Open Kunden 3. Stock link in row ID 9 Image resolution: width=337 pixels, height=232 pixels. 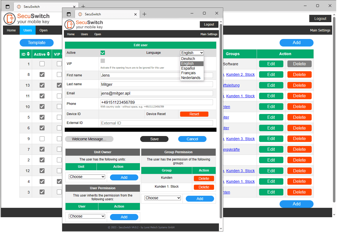[x=240, y=139]
